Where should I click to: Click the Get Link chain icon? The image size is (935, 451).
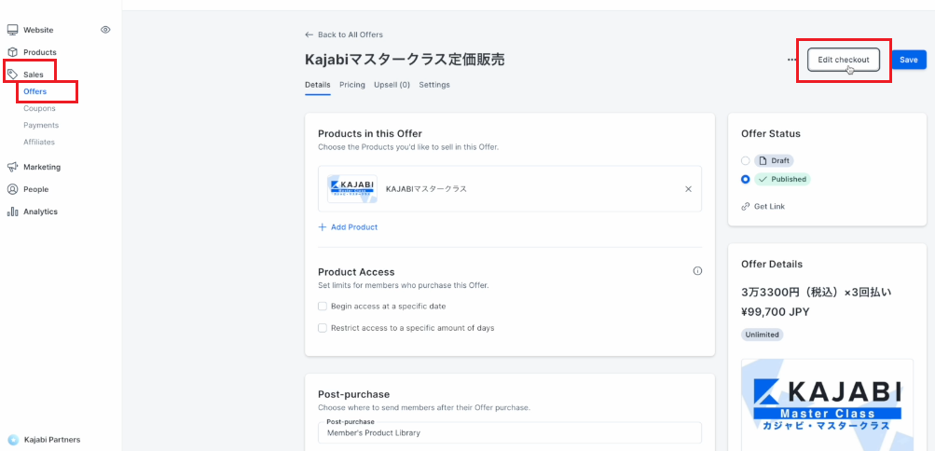(x=746, y=207)
